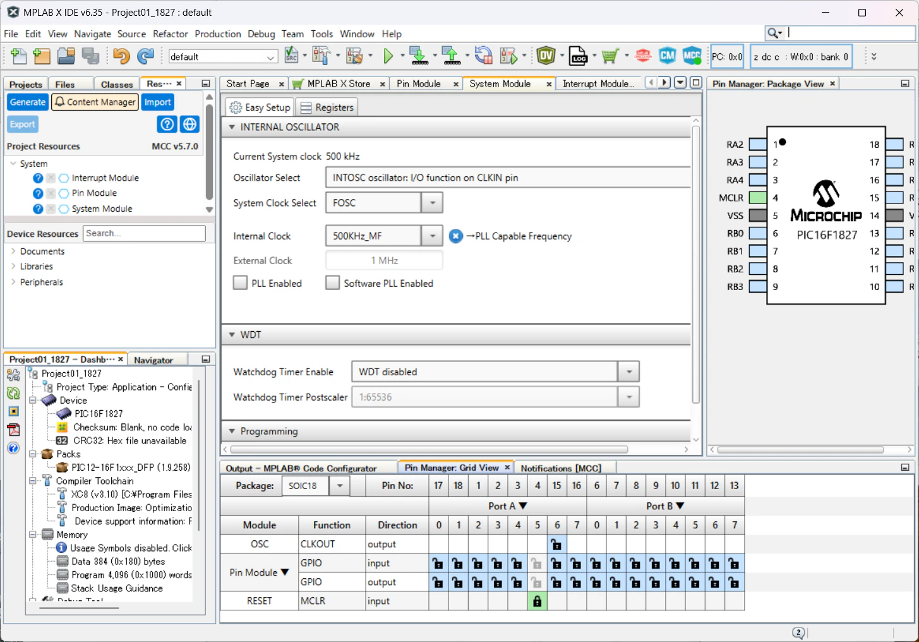Toggle GPIO input lock for Port B 7
Image resolution: width=919 pixels, height=642 pixels.
734,563
